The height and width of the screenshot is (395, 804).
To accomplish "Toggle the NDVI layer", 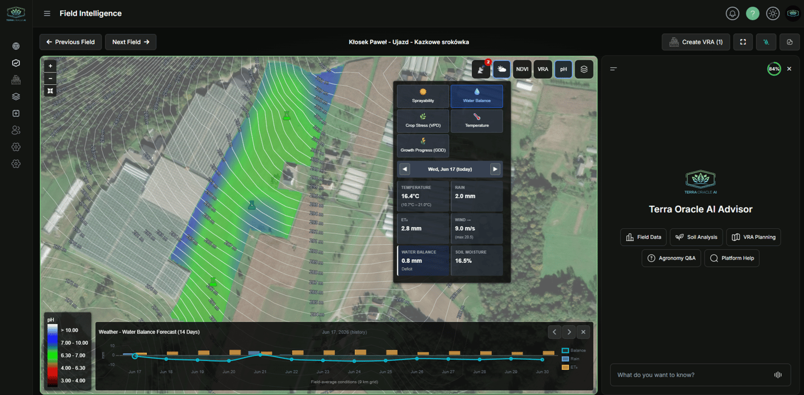I will click(x=523, y=69).
